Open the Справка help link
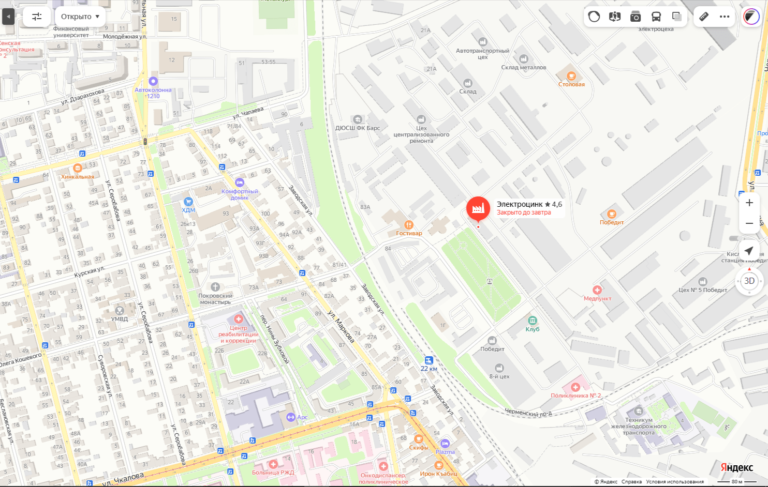The height and width of the screenshot is (487, 768). (631, 481)
